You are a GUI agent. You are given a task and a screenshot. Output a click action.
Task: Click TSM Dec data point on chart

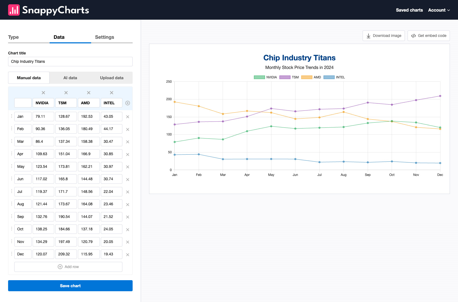[x=440, y=96]
